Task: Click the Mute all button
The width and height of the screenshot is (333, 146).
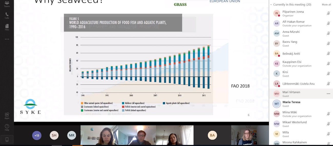Action: click(326, 5)
